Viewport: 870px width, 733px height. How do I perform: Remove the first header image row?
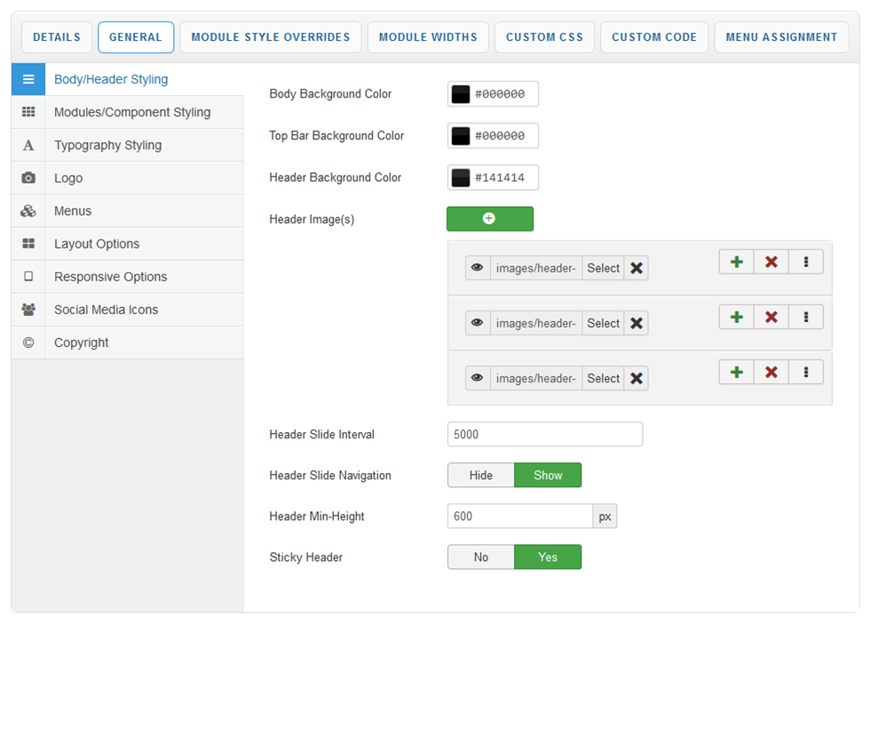pyautogui.click(x=771, y=262)
